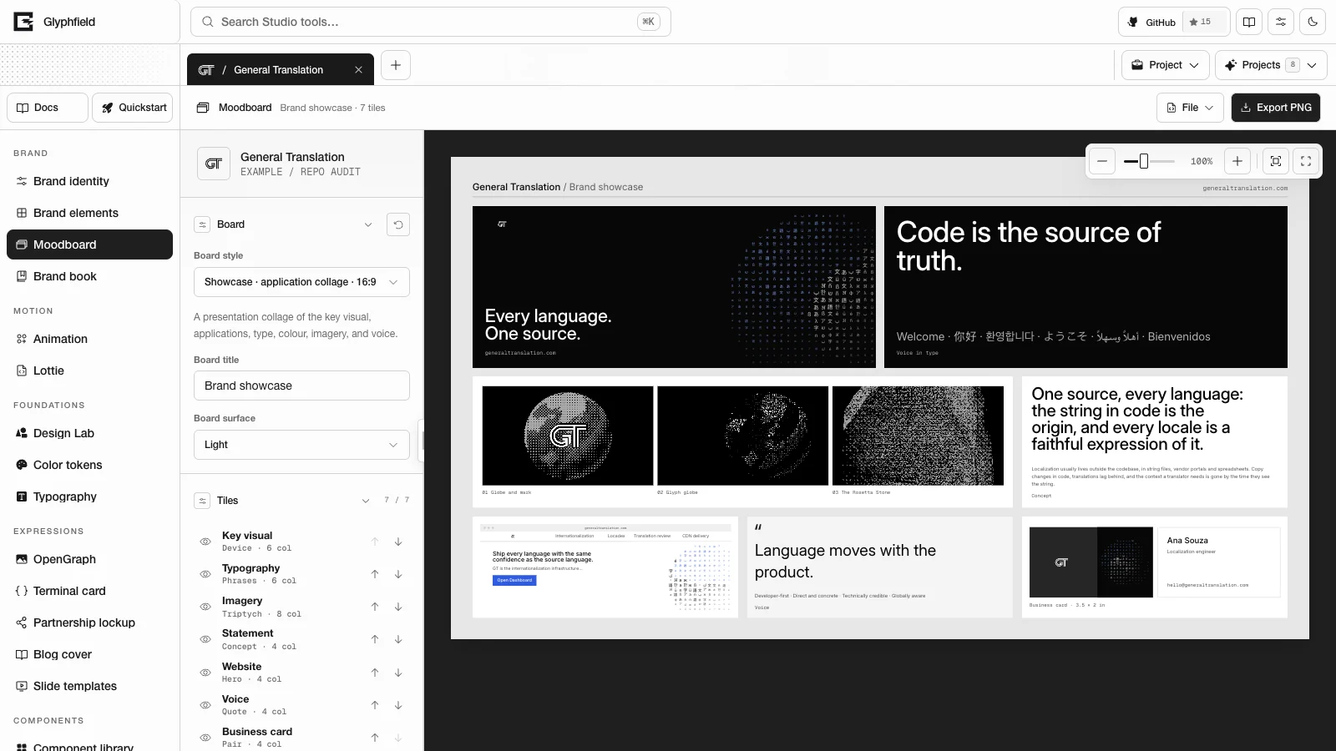Open Terminal card in sidebar
This screenshot has width=1336, height=751.
89,591
